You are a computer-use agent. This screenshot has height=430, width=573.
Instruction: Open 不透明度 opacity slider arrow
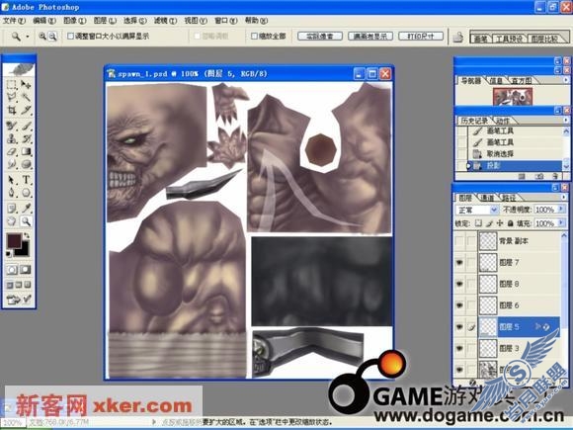[x=561, y=210]
